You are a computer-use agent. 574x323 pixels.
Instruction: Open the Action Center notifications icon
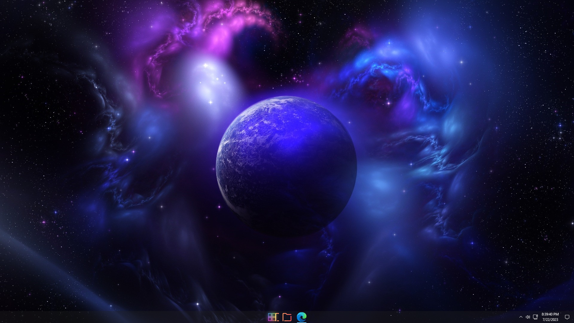point(567,317)
